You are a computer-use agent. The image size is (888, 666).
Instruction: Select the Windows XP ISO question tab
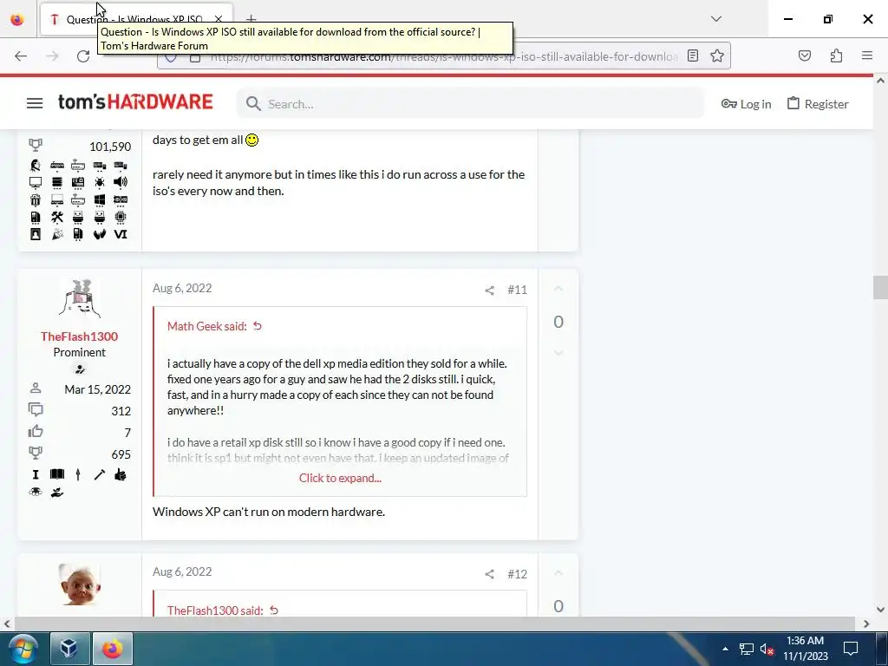136,19
